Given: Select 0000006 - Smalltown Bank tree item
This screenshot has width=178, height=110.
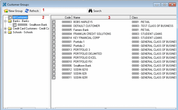Looking at the screenshot, I should pos(32,25).
